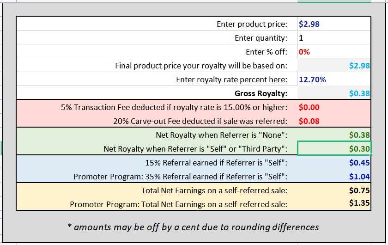This screenshot has width=388, height=245.
Task: Select Net Royalty value for Referrer None
Action: coord(334,135)
